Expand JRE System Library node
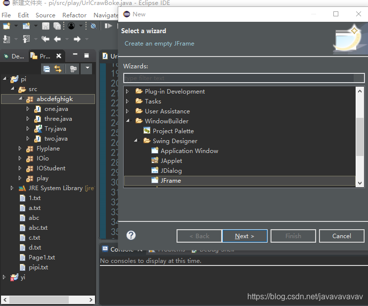 point(12,188)
